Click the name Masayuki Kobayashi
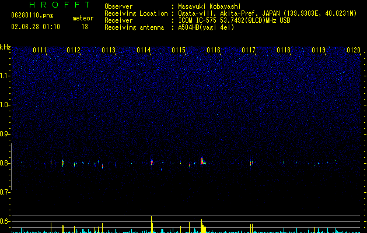 [x=209, y=6]
